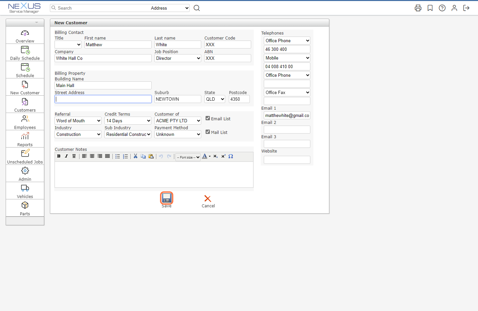The width and height of the screenshot is (478, 311).
Task: Click the Nexus Service Manager logo
Action: tap(24, 8)
